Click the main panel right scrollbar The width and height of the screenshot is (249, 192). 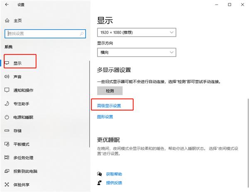pyautogui.click(x=248, y=142)
